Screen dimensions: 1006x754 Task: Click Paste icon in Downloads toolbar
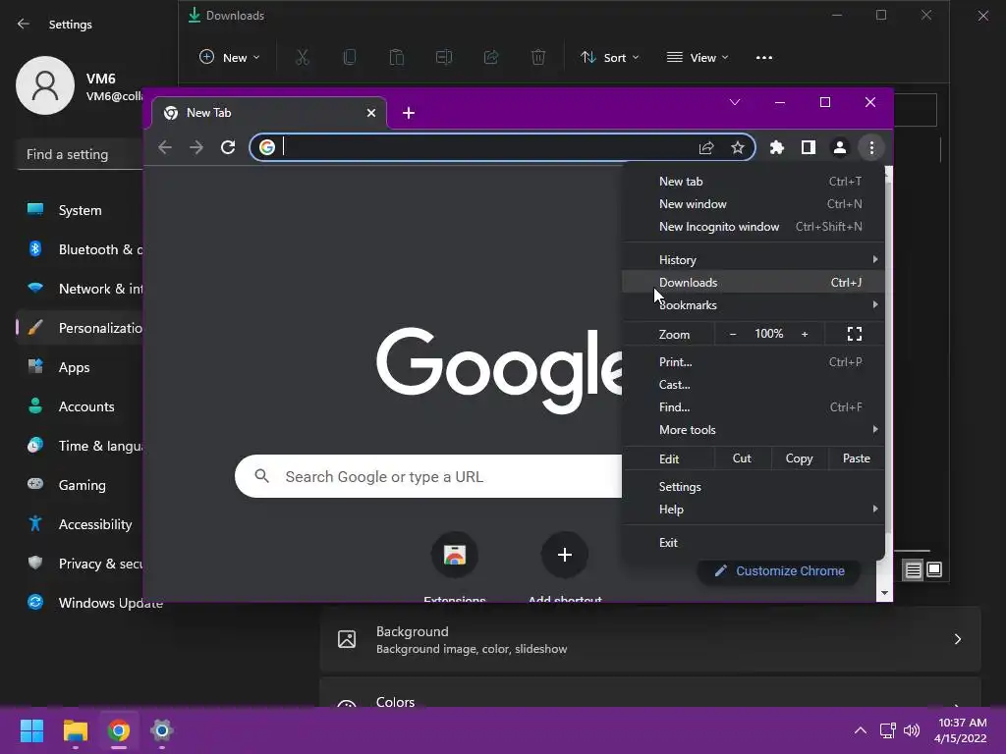397,58
